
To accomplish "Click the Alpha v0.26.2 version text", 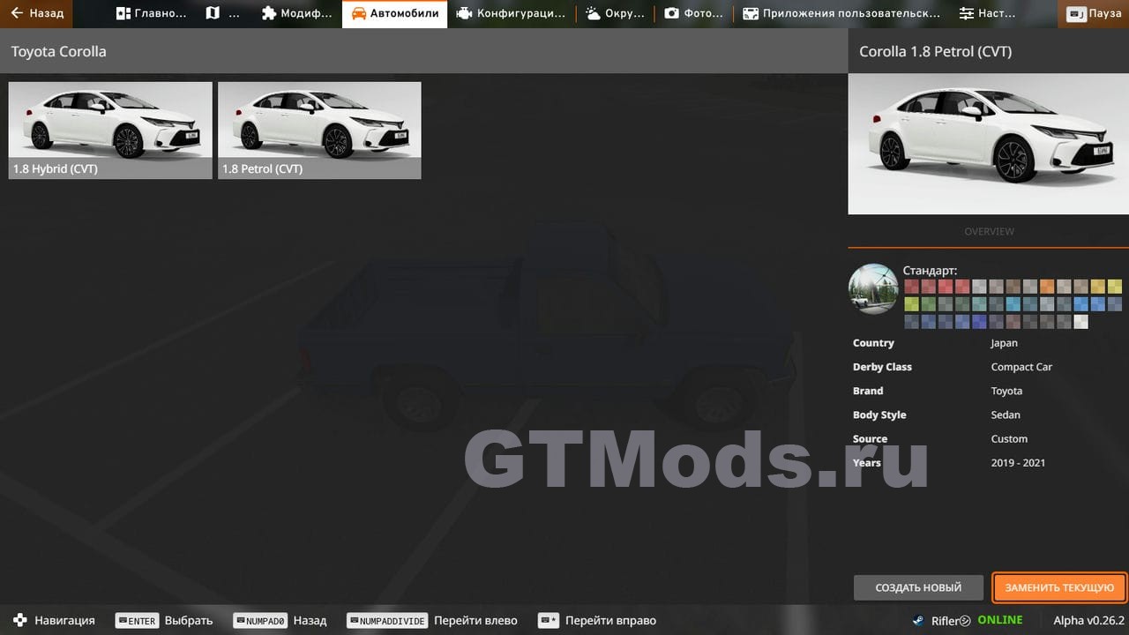I will click(x=1088, y=620).
